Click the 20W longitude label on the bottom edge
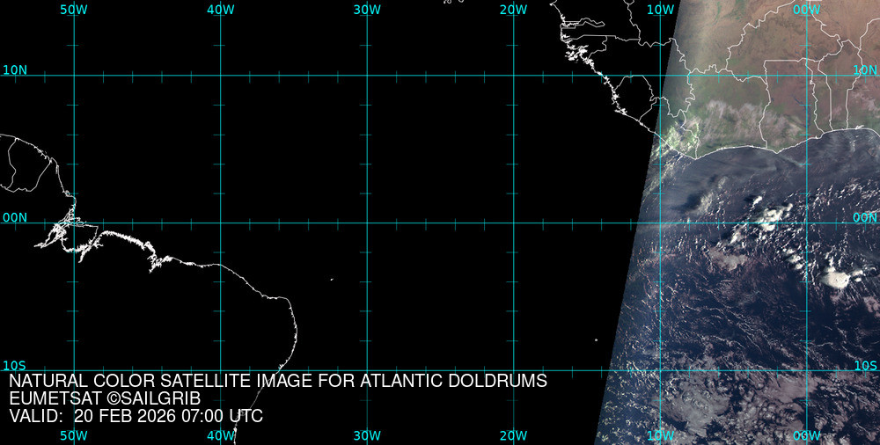The width and height of the screenshot is (880, 445). click(513, 435)
